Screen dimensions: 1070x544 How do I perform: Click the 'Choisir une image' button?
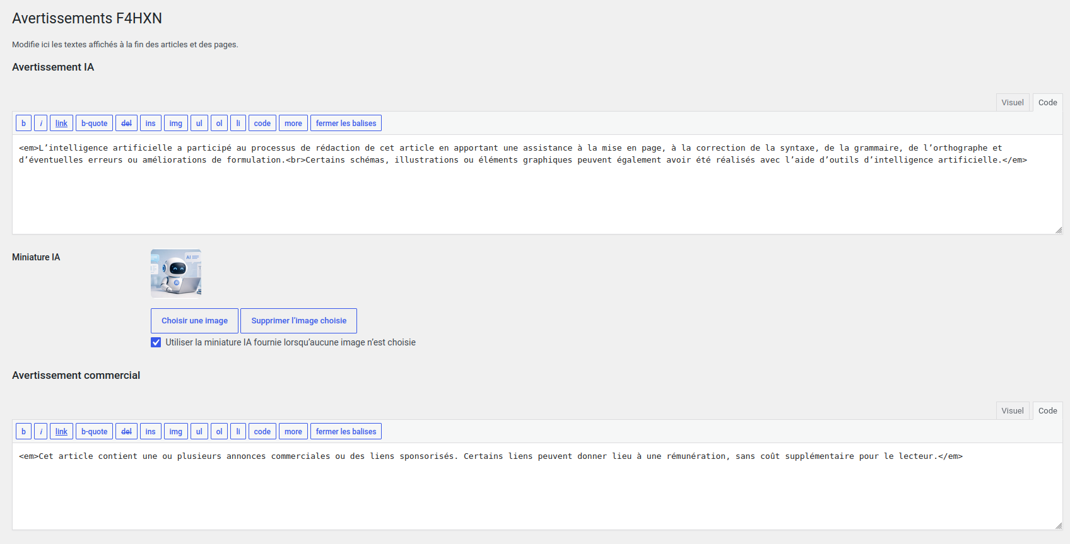(x=194, y=320)
